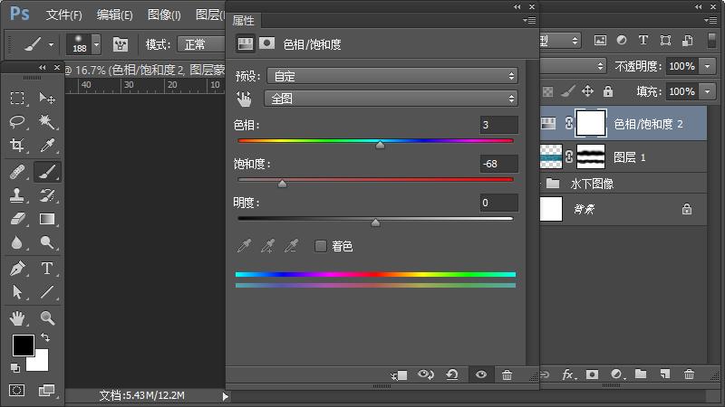The height and width of the screenshot is (407, 725).
Task: Select the Type tool in toolbox
Action: tap(47, 268)
